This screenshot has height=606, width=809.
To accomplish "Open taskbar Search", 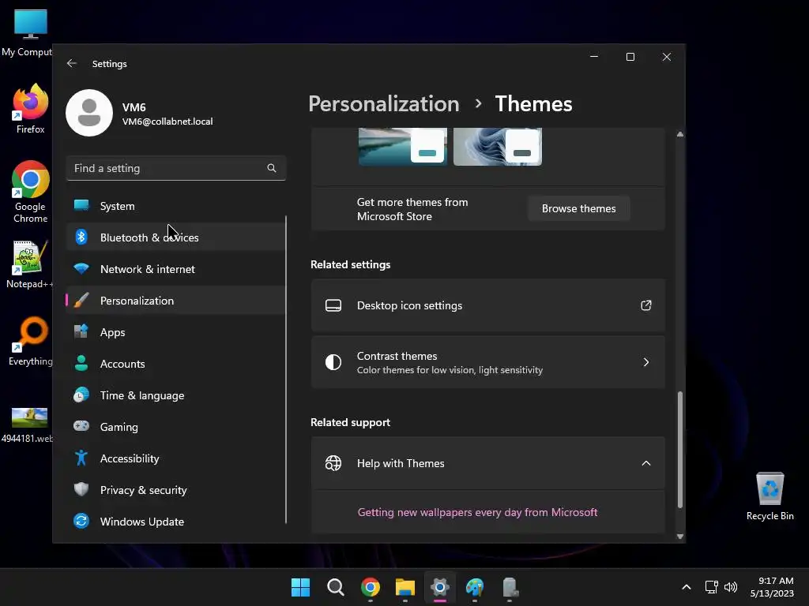I will [x=335, y=587].
